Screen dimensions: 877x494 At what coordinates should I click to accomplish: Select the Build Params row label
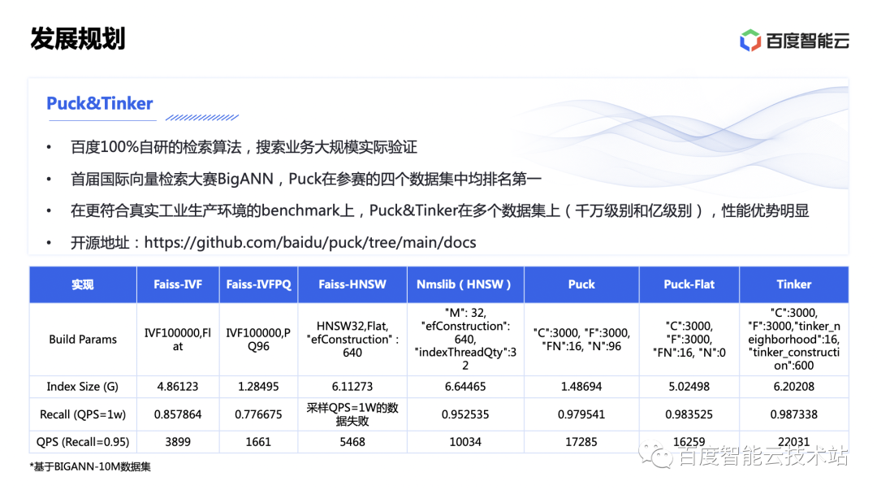(x=83, y=339)
